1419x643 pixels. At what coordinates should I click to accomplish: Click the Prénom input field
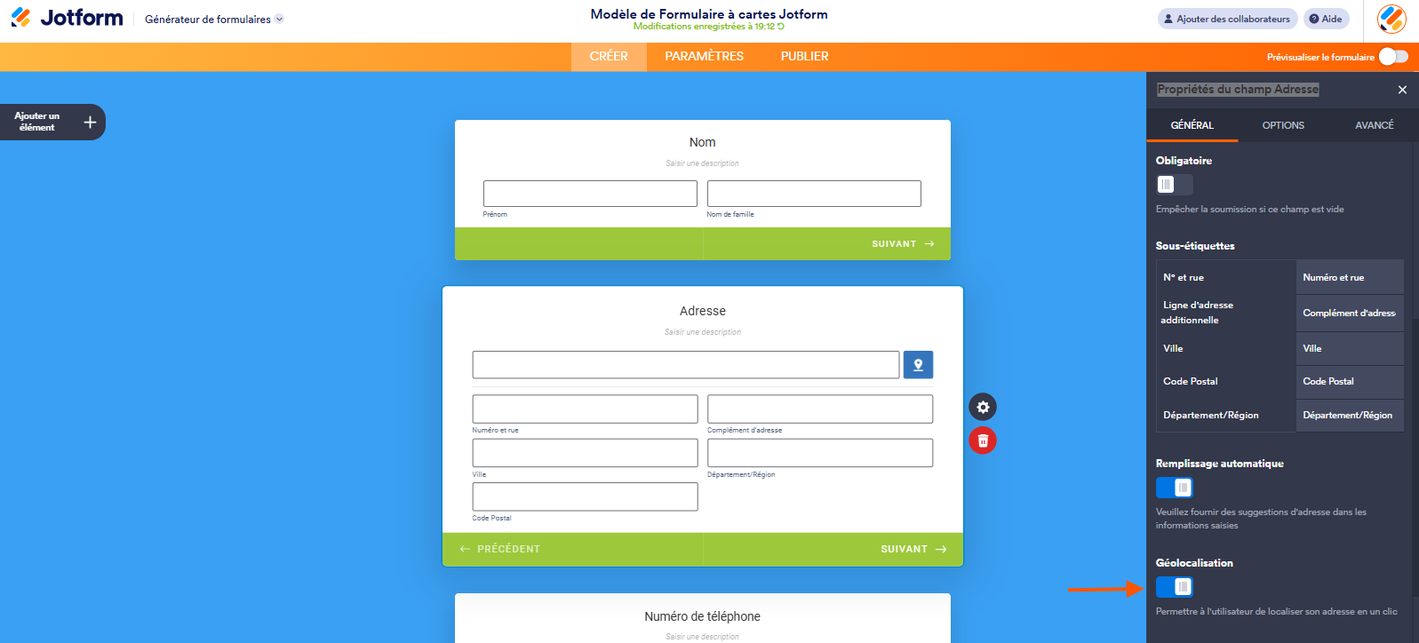[590, 194]
